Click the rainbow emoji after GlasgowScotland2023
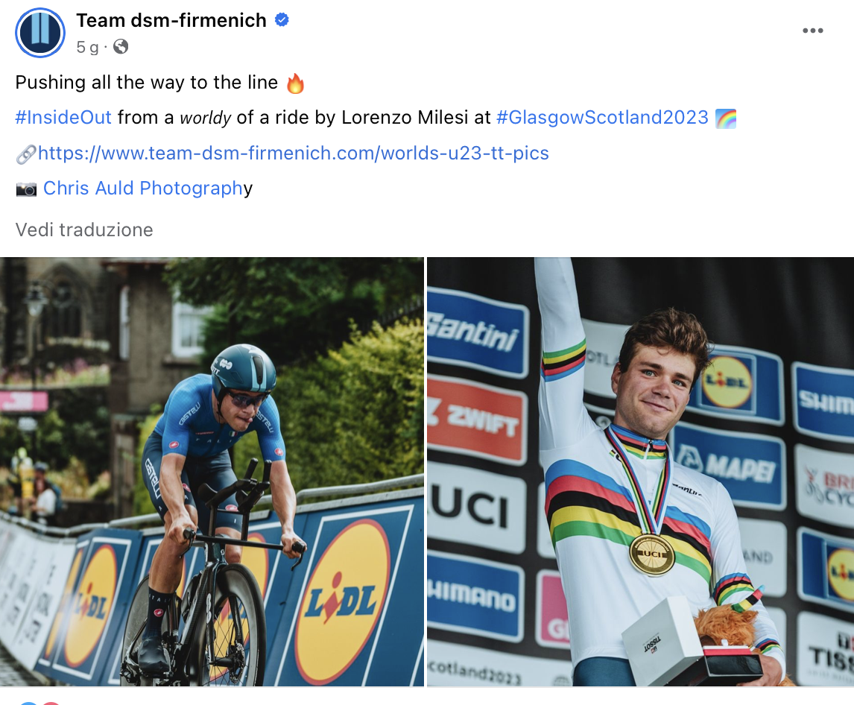This screenshot has height=705, width=854. click(x=727, y=117)
